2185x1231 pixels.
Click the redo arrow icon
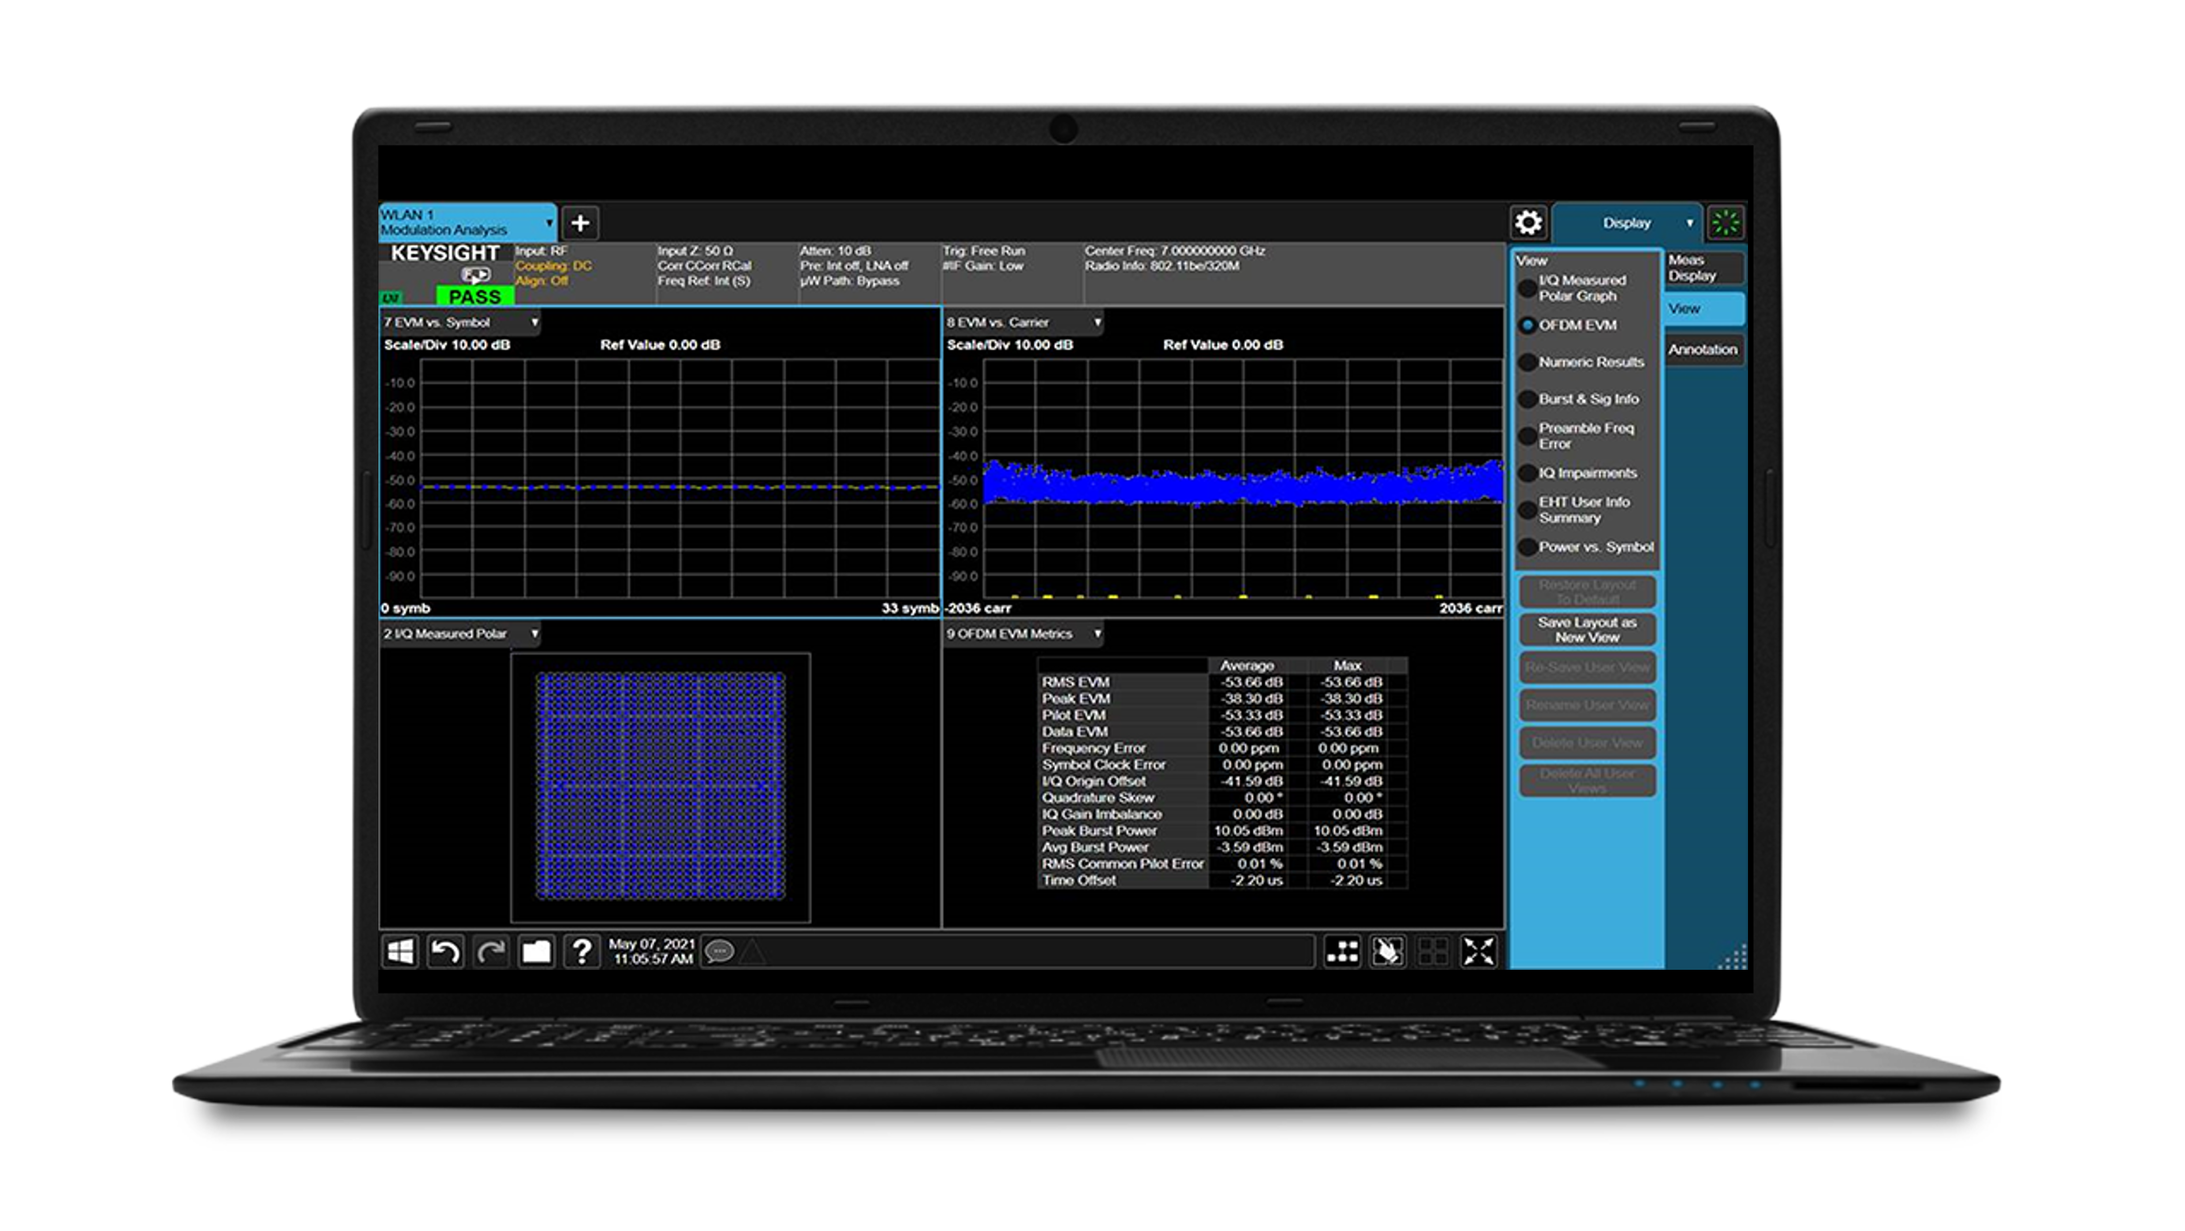(x=490, y=952)
